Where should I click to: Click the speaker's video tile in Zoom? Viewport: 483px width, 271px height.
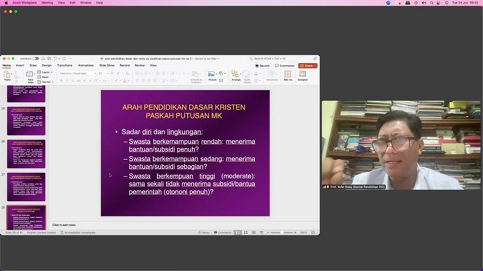(x=401, y=145)
